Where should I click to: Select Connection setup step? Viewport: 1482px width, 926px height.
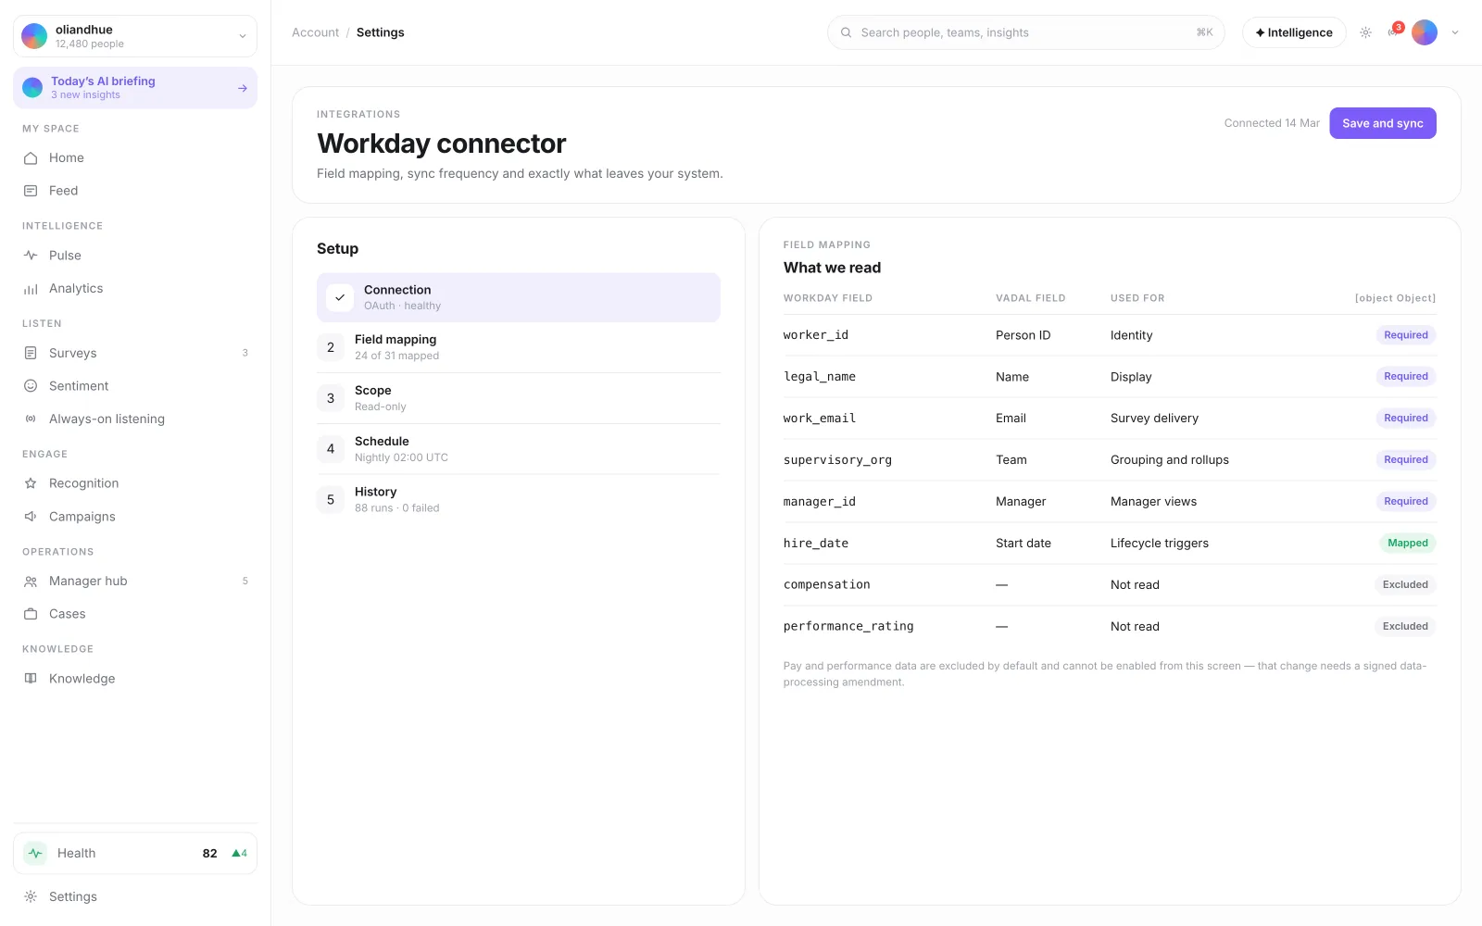coord(519,297)
